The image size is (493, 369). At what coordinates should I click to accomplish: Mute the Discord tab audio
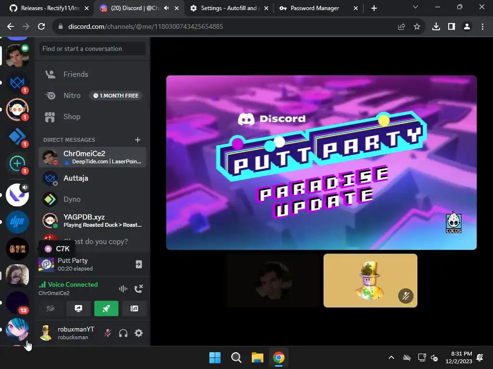[166, 8]
